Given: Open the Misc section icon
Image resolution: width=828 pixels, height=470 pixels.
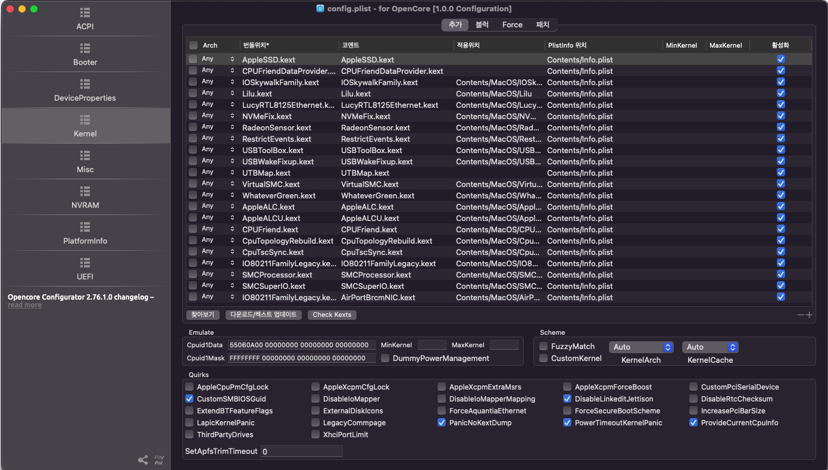Looking at the screenshot, I should point(85,155).
